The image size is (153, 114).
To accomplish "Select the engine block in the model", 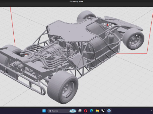I will click(55, 51).
